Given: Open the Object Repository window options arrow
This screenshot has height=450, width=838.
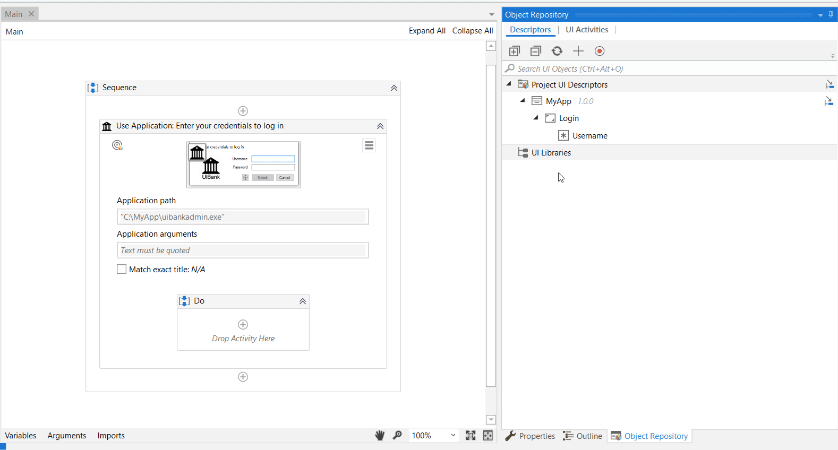Looking at the screenshot, I should tap(820, 15).
